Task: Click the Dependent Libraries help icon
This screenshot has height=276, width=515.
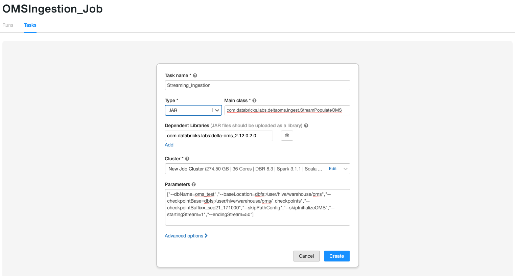Action: [x=306, y=125]
